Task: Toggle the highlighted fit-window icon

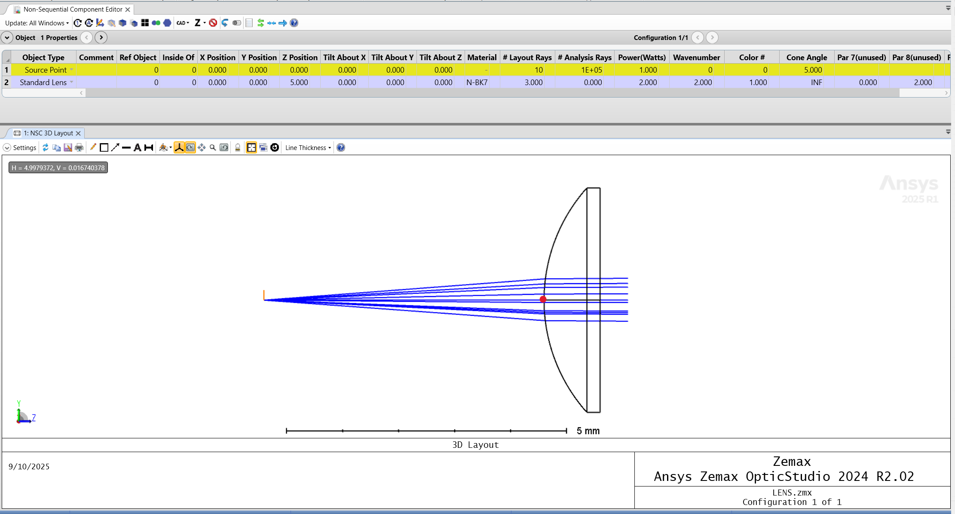Action: (x=251, y=147)
